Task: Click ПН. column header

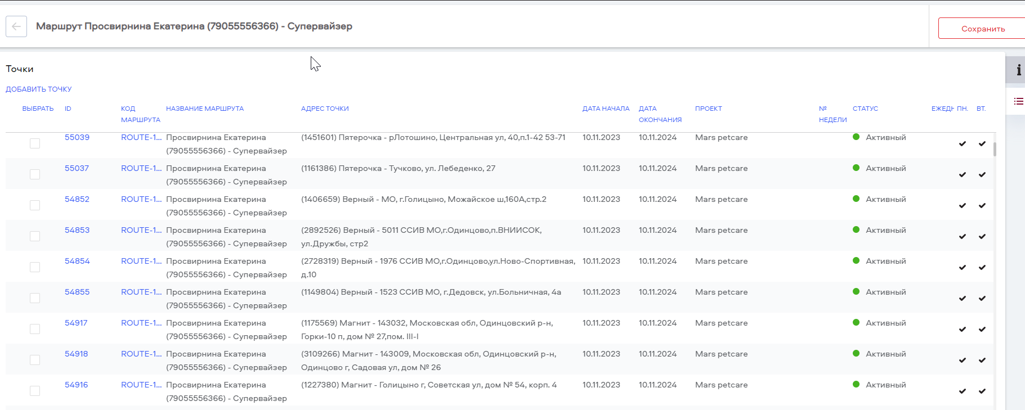Action: 963,109
